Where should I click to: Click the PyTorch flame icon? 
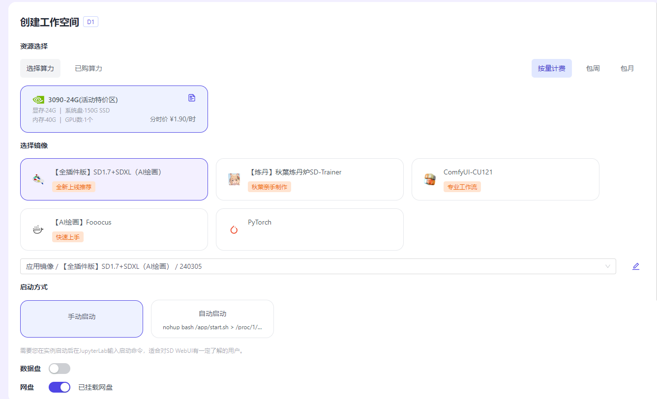pos(234,229)
